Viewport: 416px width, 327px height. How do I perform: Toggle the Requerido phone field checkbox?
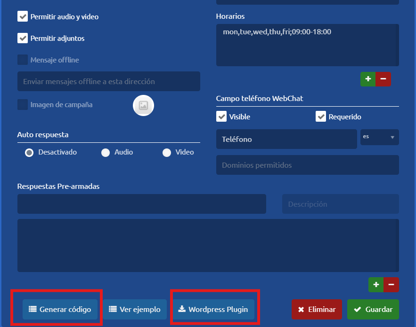pos(321,117)
